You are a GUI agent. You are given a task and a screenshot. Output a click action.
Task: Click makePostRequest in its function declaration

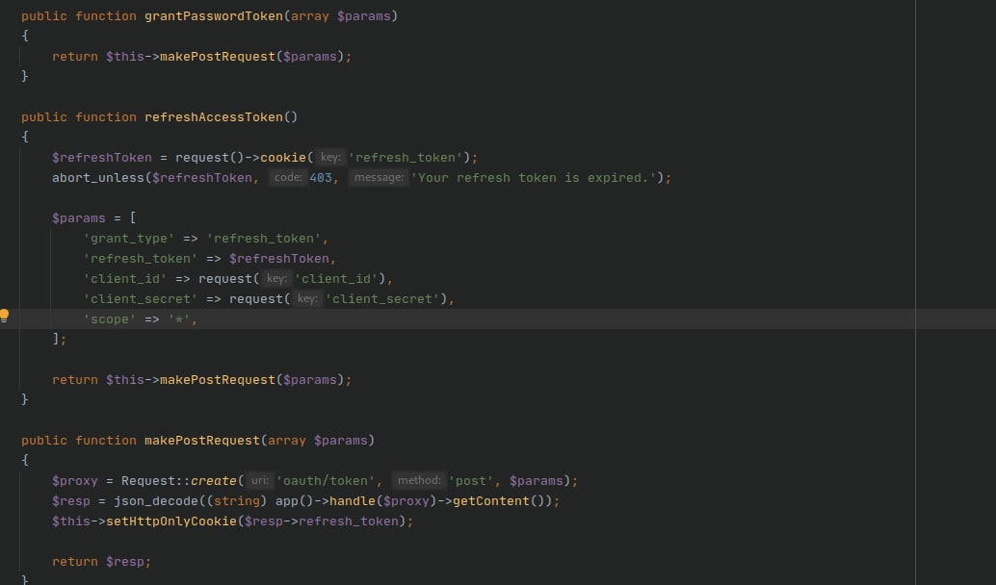202,441
